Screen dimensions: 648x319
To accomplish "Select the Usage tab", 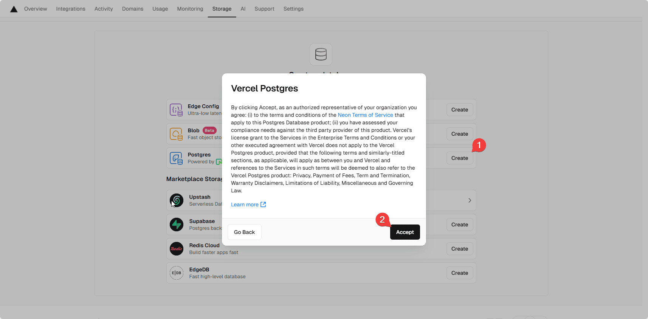I will click(x=160, y=9).
